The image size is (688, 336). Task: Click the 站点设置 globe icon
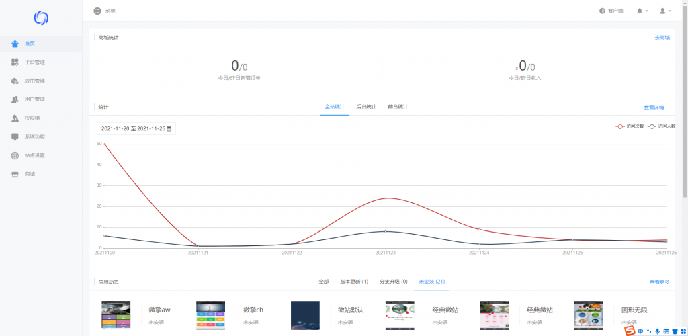pyautogui.click(x=15, y=156)
